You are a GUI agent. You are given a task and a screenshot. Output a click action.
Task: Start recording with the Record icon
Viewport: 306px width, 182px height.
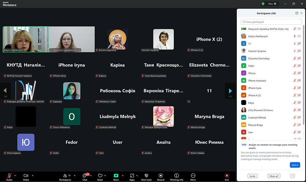click(161, 176)
